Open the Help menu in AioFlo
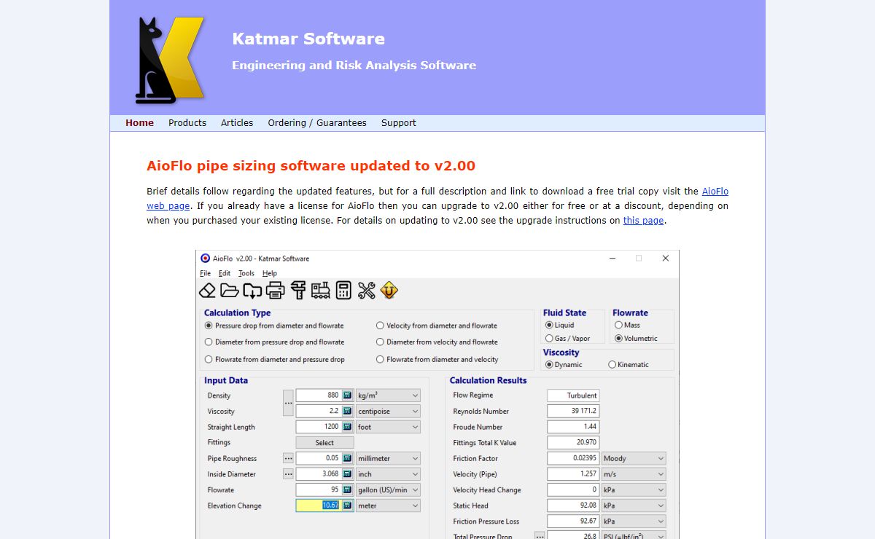 (270, 273)
